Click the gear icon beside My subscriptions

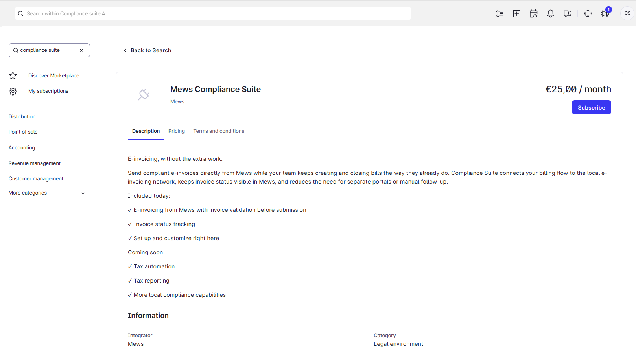point(13,91)
